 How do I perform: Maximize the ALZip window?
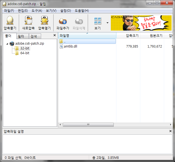click(x=157, y=3)
